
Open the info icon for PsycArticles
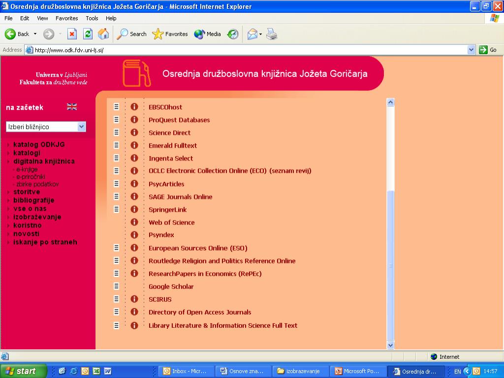(x=134, y=184)
